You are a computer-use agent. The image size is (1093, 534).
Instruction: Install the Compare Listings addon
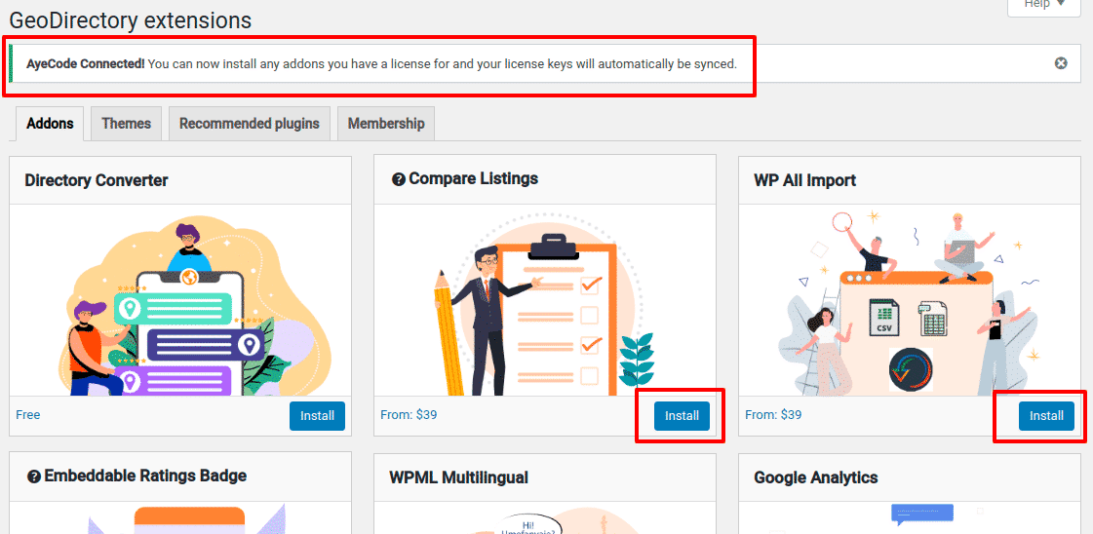tap(682, 416)
